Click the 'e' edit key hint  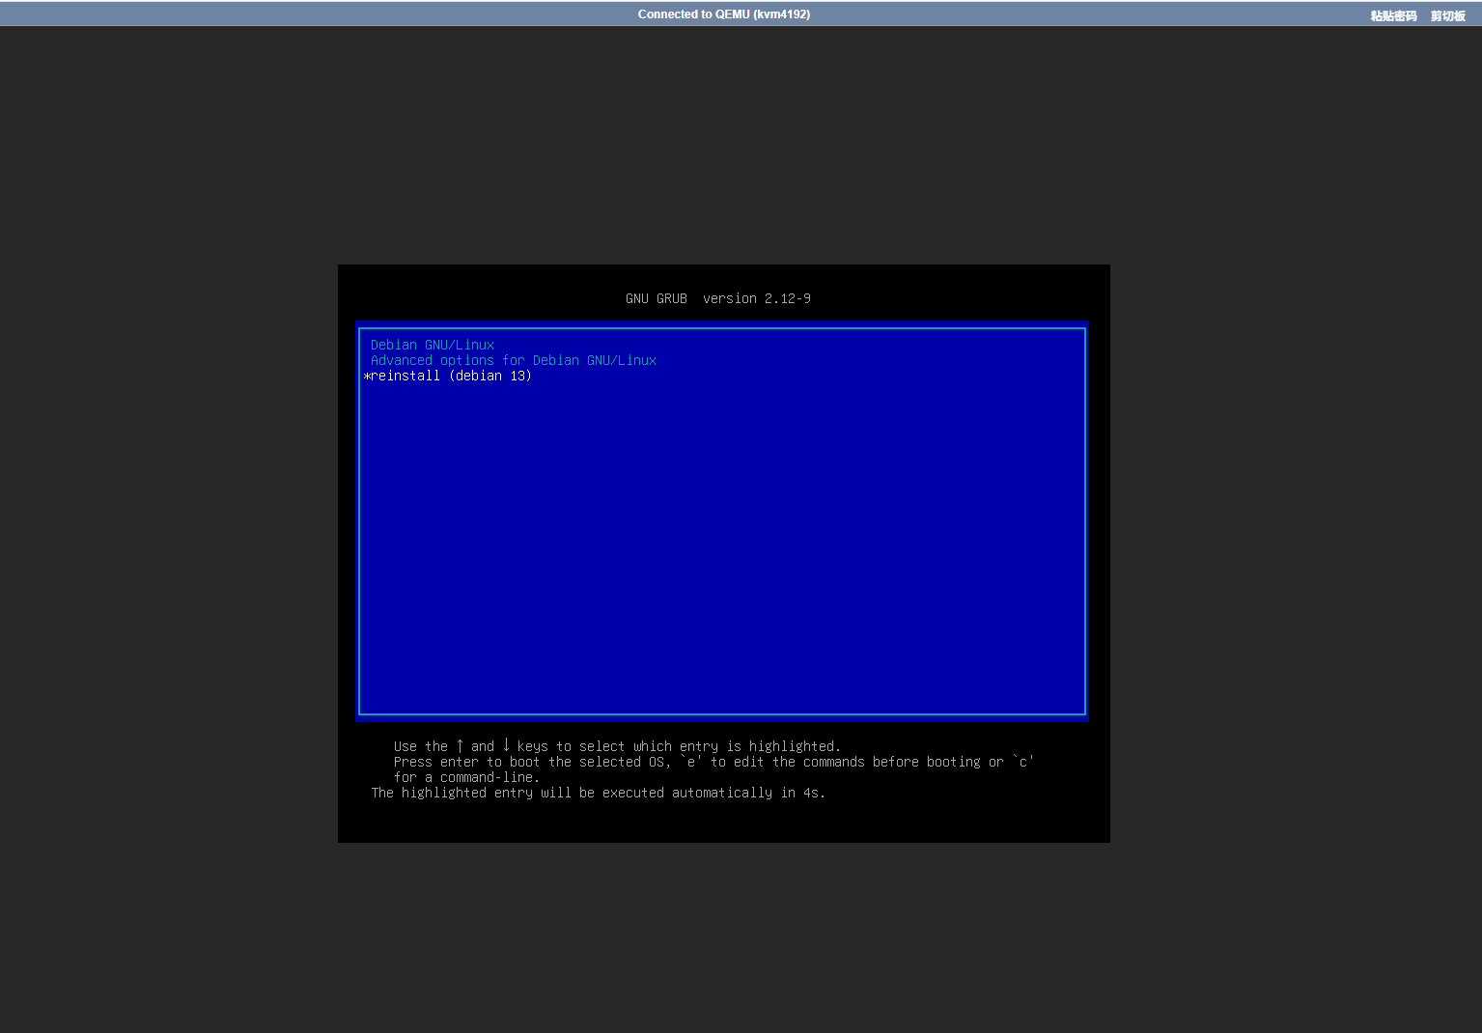coord(690,762)
